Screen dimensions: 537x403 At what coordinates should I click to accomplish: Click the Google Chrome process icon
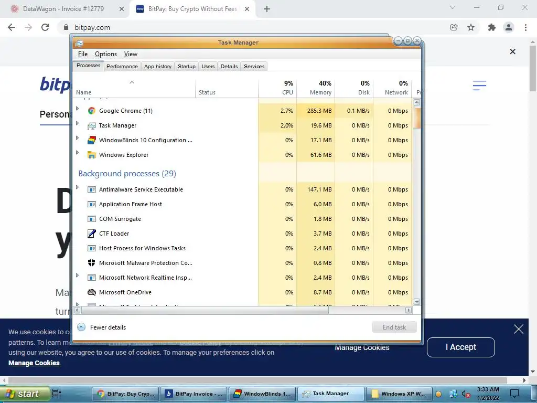pyautogui.click(x=91, y=111)
